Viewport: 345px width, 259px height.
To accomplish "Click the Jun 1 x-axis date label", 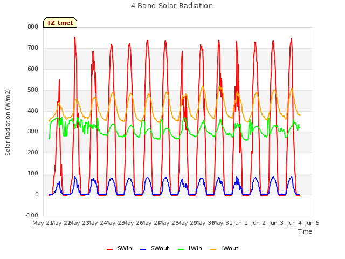I will click(x=240, y=223).
